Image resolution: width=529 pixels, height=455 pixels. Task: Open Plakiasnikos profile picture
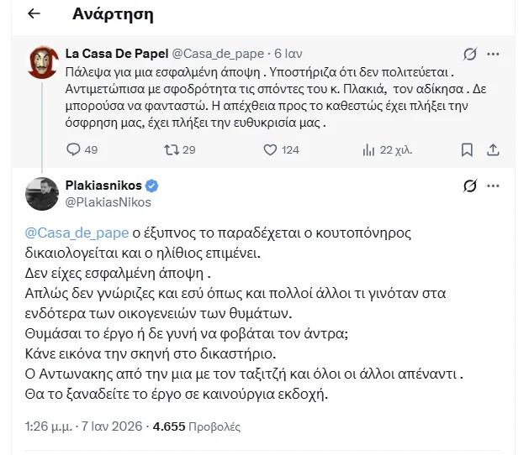point(41,193)
